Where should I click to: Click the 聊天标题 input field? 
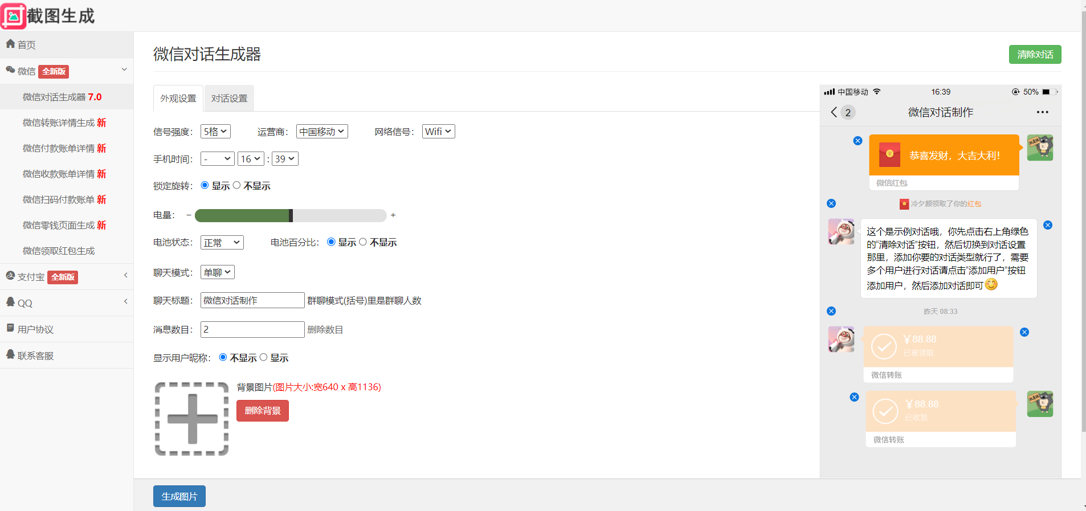252,300
